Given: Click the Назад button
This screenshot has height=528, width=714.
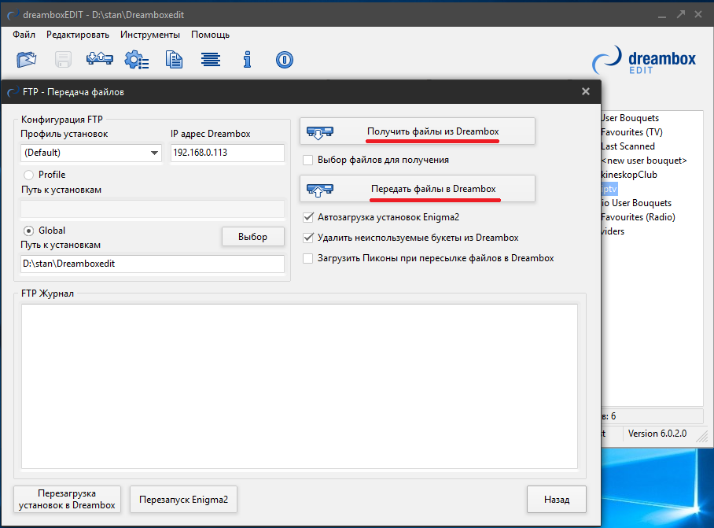Looking at the screenshot, I should click(557, 500).
